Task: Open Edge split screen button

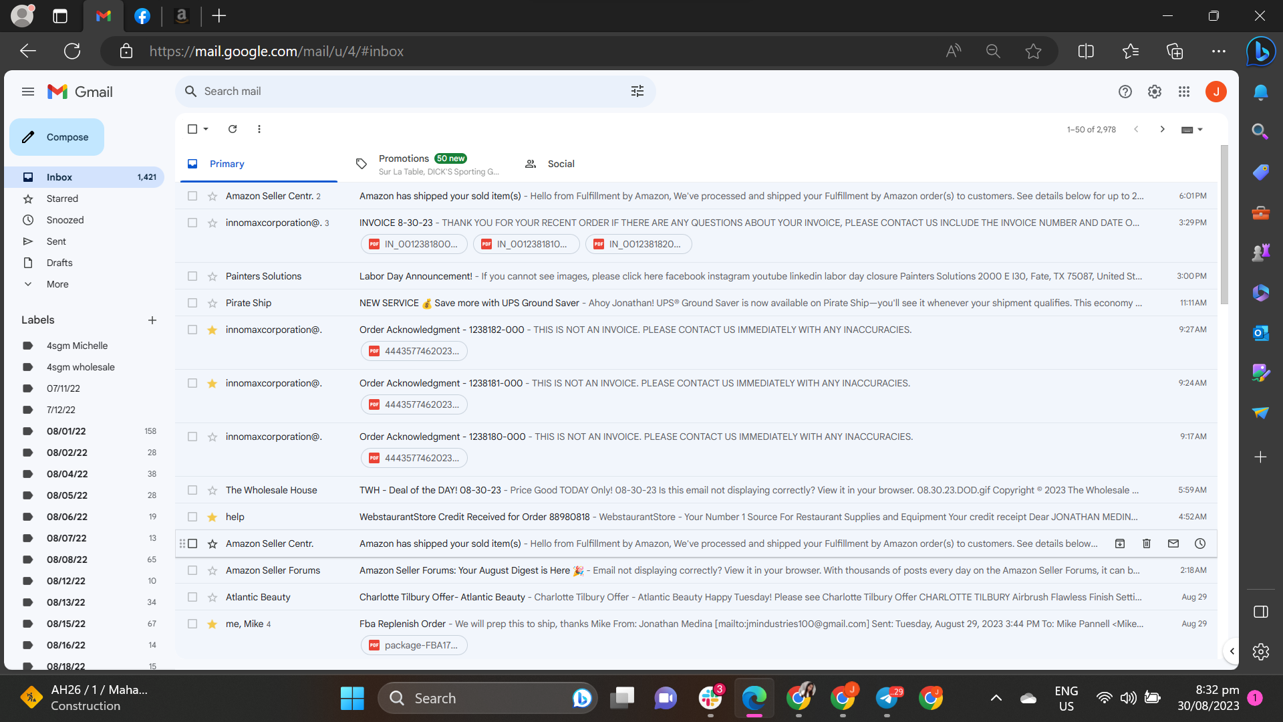Action: click(x=1086, y=51)
